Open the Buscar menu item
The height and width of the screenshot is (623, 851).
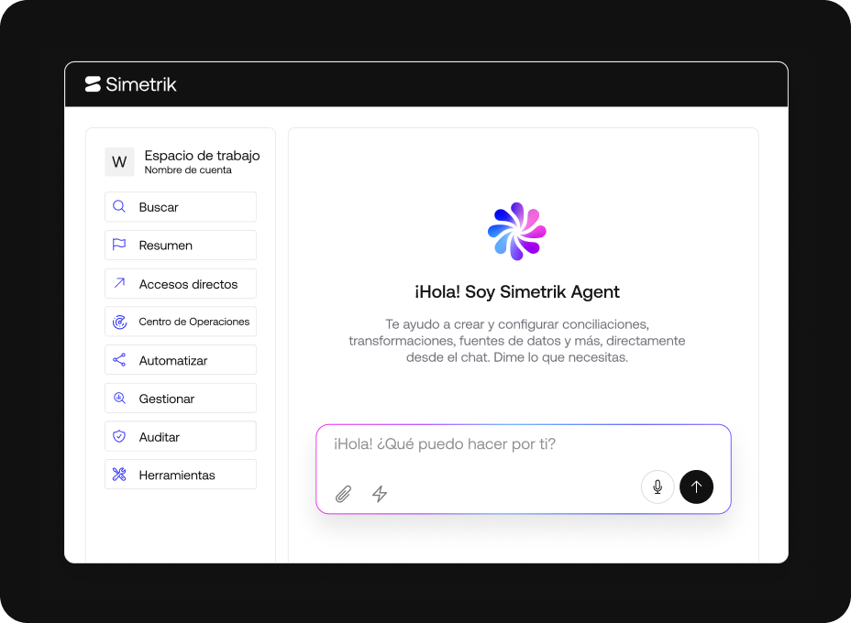pyautogui.click(x=181, y=206)
